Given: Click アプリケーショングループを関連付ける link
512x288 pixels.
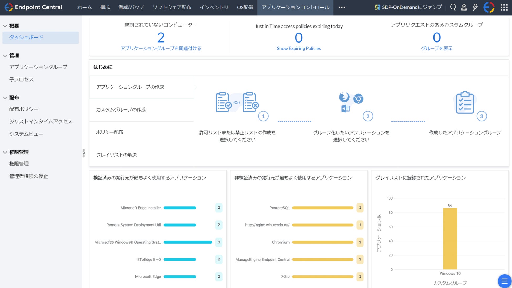Looking at the screenshot, I should click(161, 48).
